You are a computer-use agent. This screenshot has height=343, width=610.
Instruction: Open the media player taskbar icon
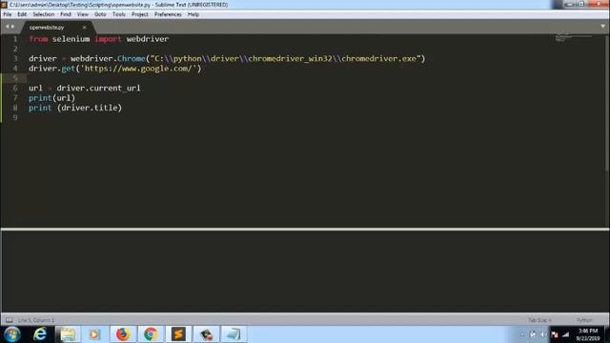point(95,334)
